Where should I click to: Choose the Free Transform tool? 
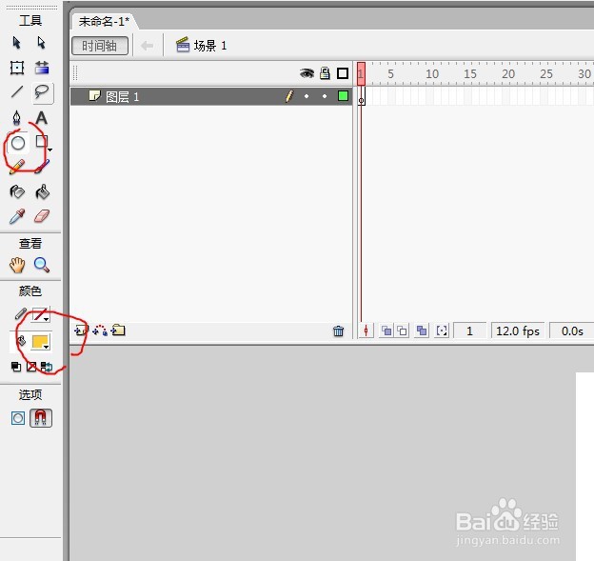[17, 68]
